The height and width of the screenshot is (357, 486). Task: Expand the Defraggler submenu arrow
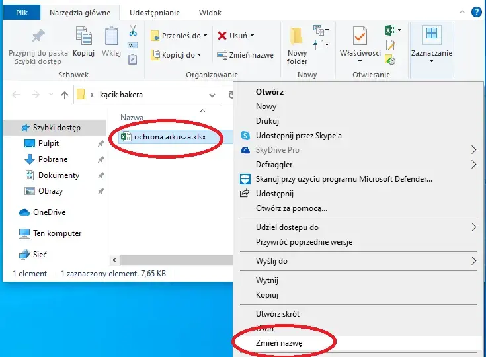(x=473, y=164)
